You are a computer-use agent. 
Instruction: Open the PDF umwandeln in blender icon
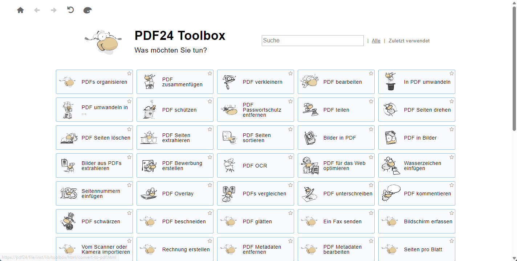68,110
